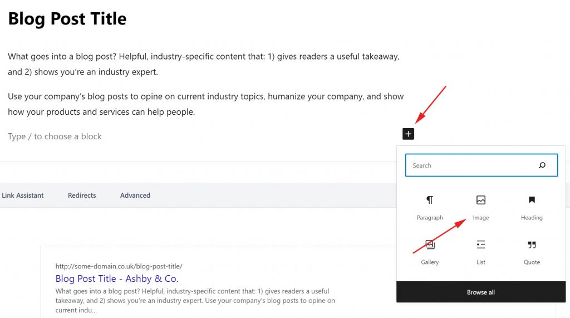The image size is (570, 318).
Task: Open the 'Blog Post Title - Ashby & Co.' preview link
Action: [x=117, y=278]
